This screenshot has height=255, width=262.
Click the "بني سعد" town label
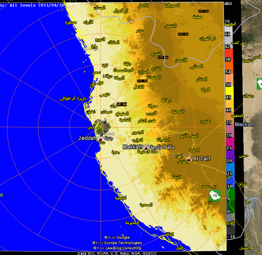[209, 186]
